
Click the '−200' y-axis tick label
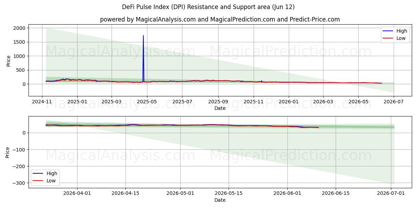pyautogui.click(x=19, y=166)
